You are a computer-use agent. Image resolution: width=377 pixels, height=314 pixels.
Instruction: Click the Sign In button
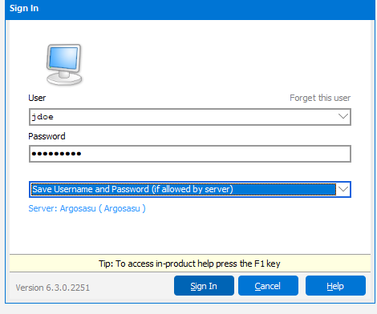click(x=204, y=286)
